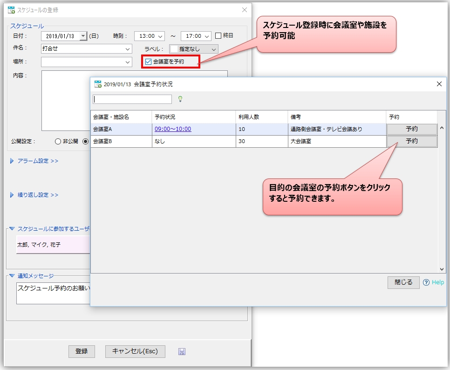Click the green lightbulb hint icon
Viewport: 450px width, 370px height.
pos(180,99)
